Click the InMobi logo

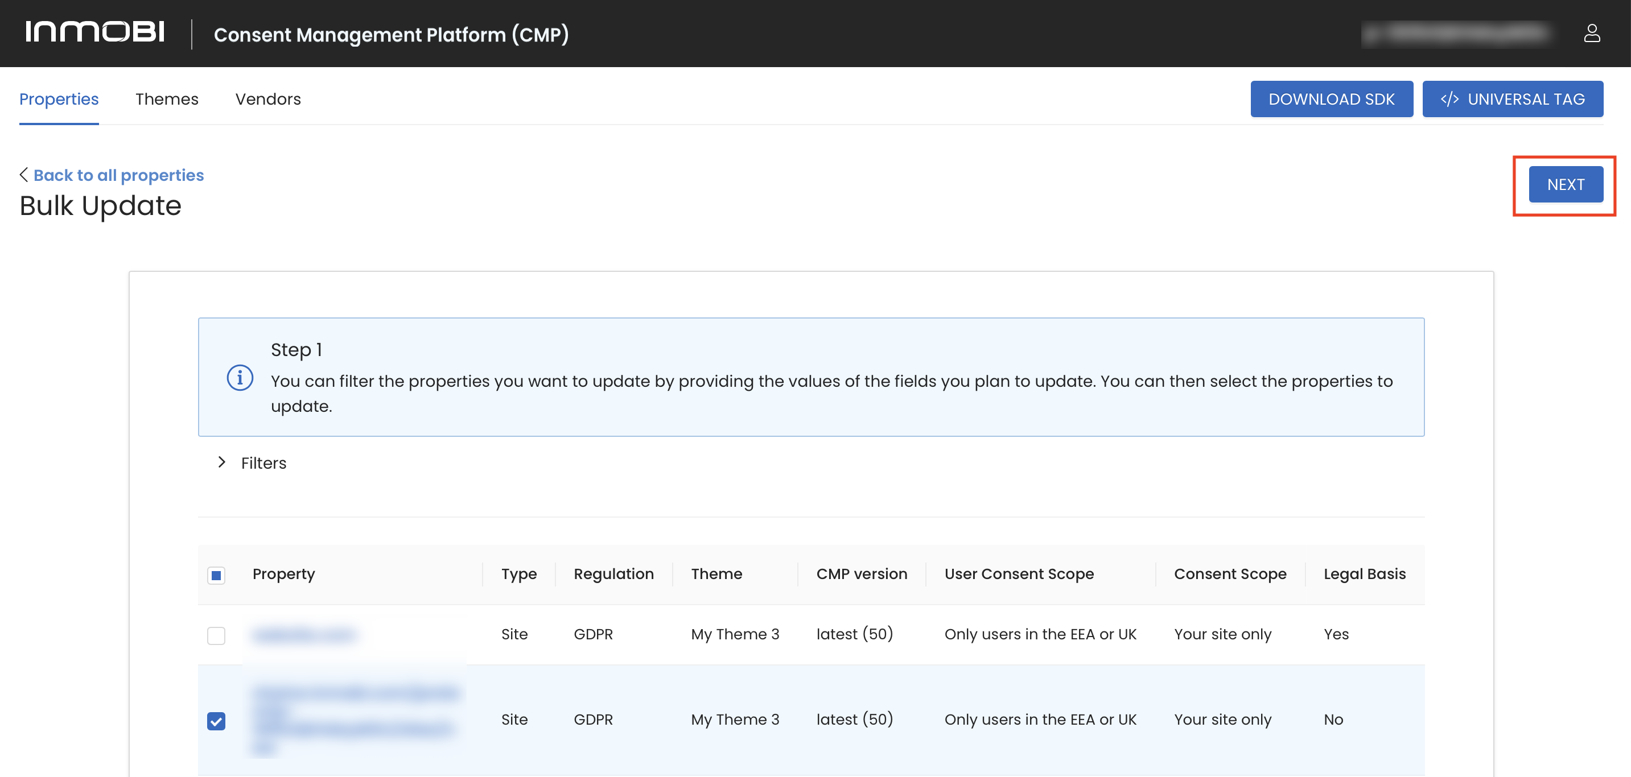(95, 32)
